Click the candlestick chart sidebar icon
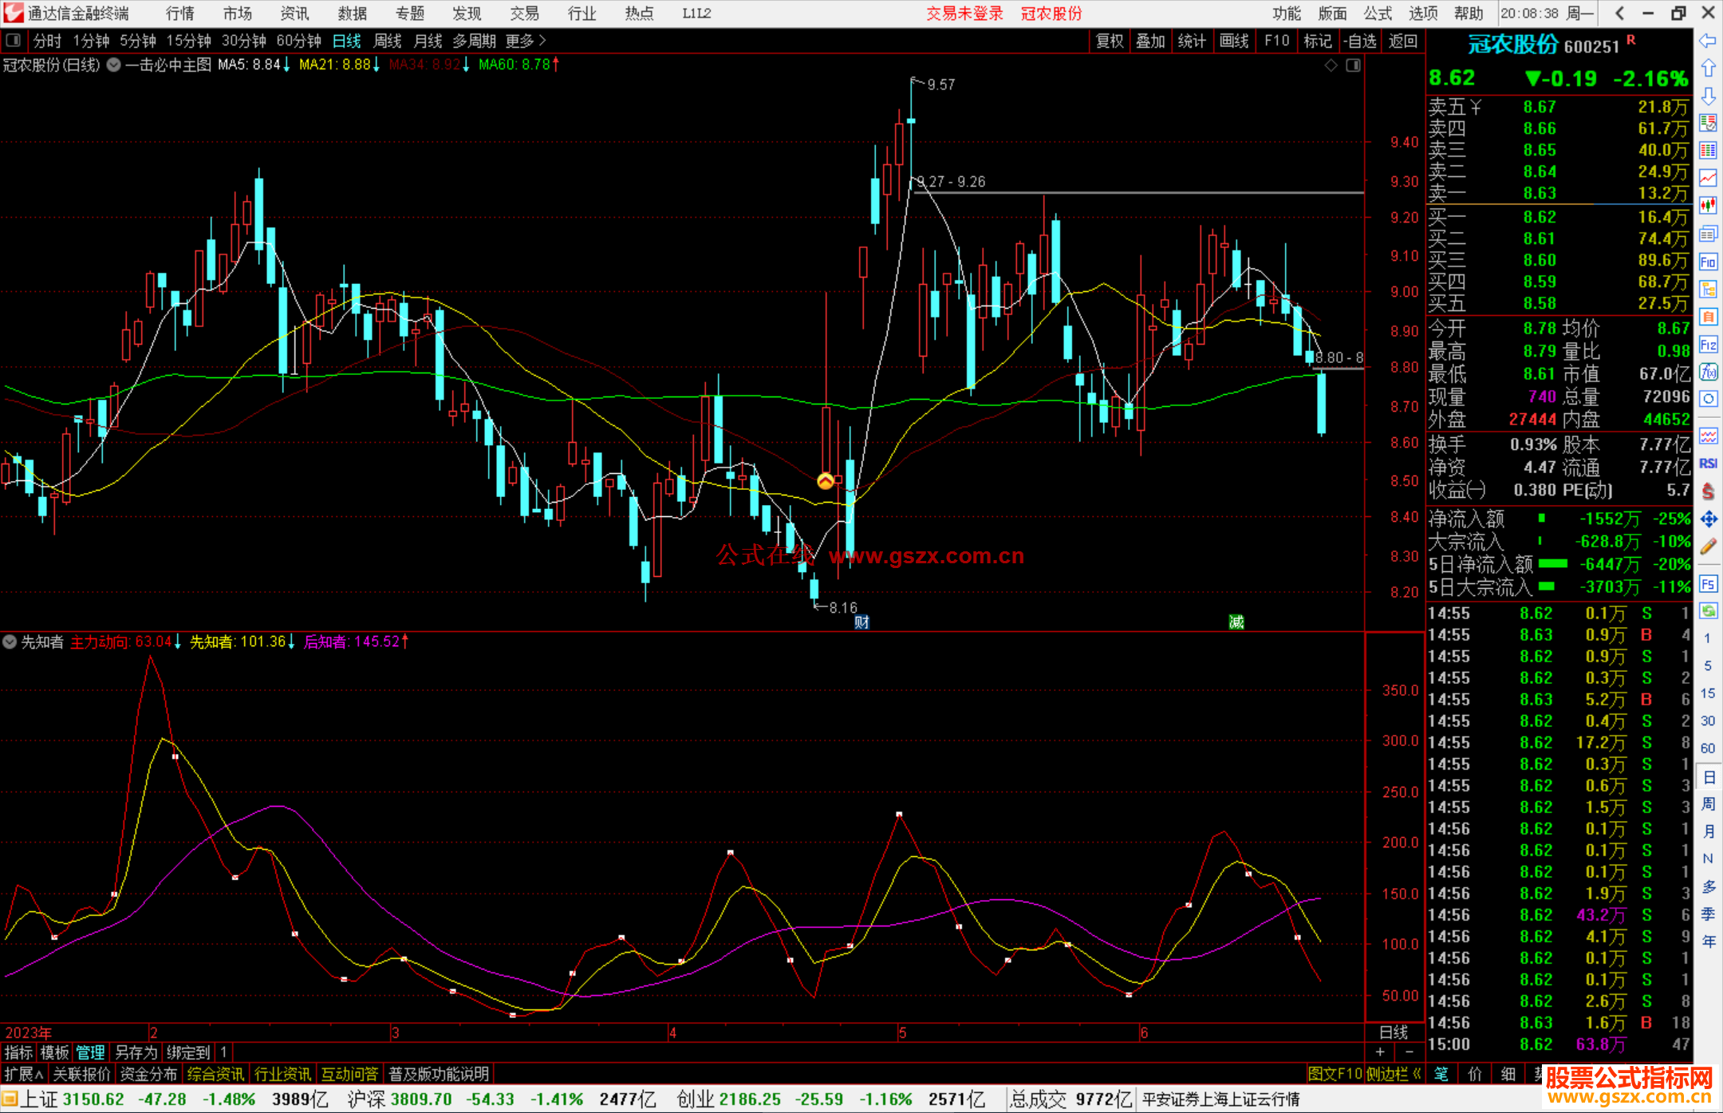1723x1113 pixels. tap(1708, 206)
